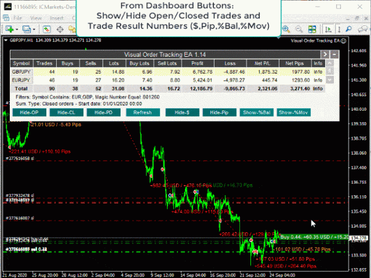Expand dashboard with the arrow button
This screenshot has width=371, height=278.
click(326, 54)
